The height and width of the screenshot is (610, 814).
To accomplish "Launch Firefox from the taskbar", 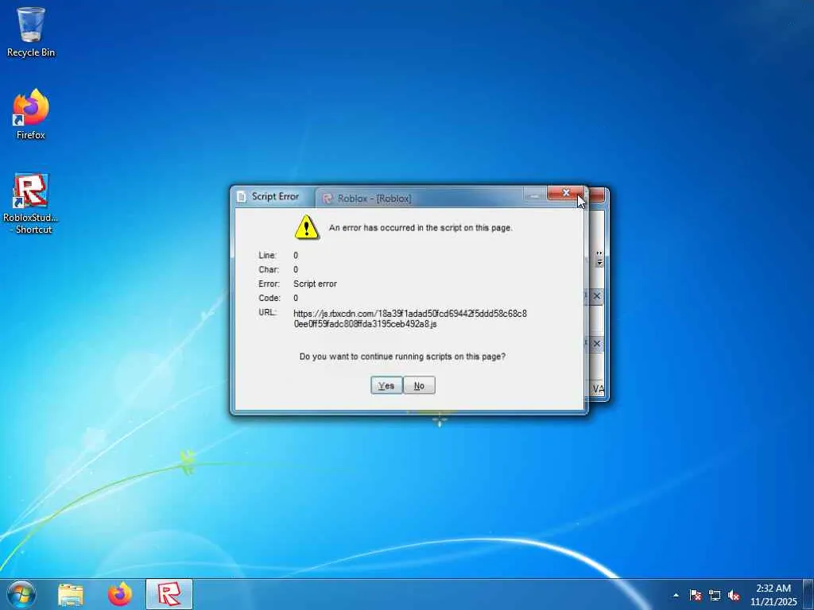I will (120, 594).
